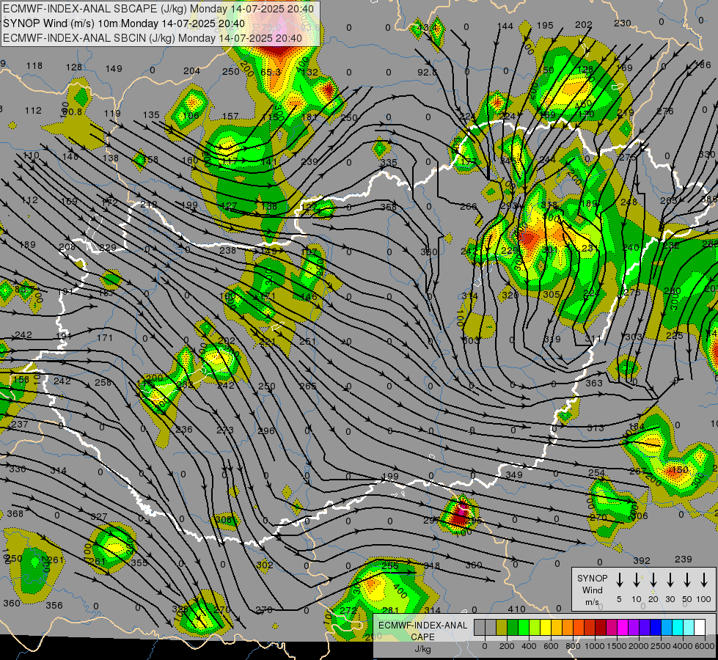Screen dimensions: 718x660
Task: Click the 5 m/s wind arrow in legend
Action: point(619,580)
